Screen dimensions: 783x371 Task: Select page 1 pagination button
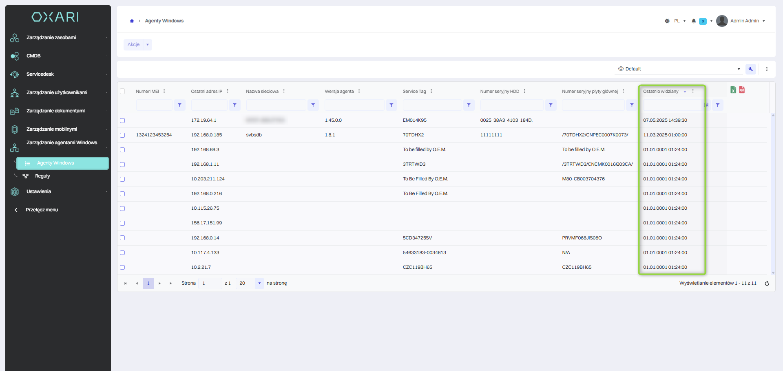pyautogui.click(x=148, y=283)
